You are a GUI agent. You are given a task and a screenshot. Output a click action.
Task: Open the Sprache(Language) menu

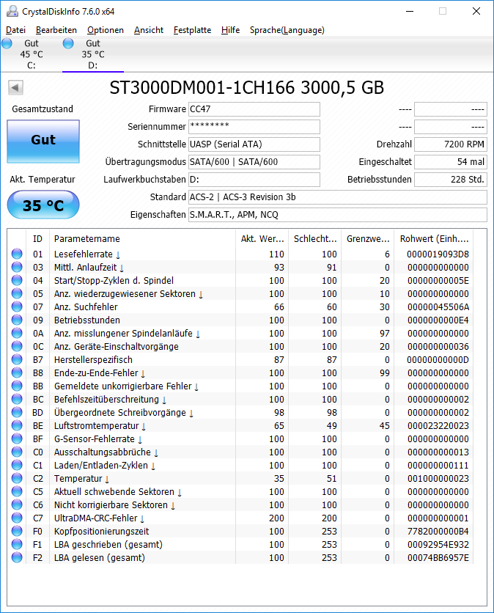click(x=287, y=30)
